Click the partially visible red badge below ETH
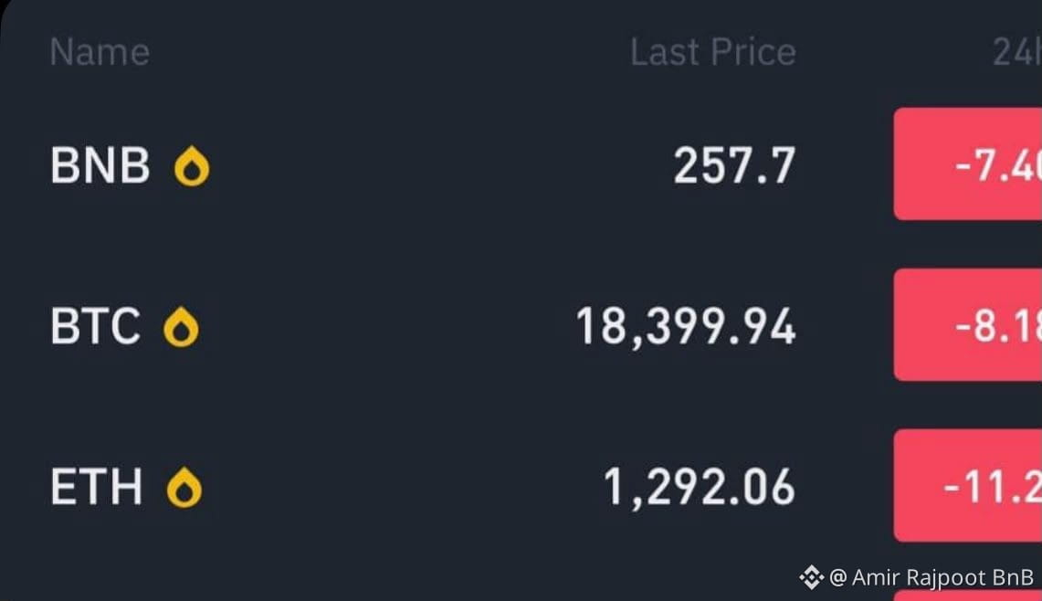This screenshot has width=1042, height=601. pyautogui.click(x=968, y=595)
